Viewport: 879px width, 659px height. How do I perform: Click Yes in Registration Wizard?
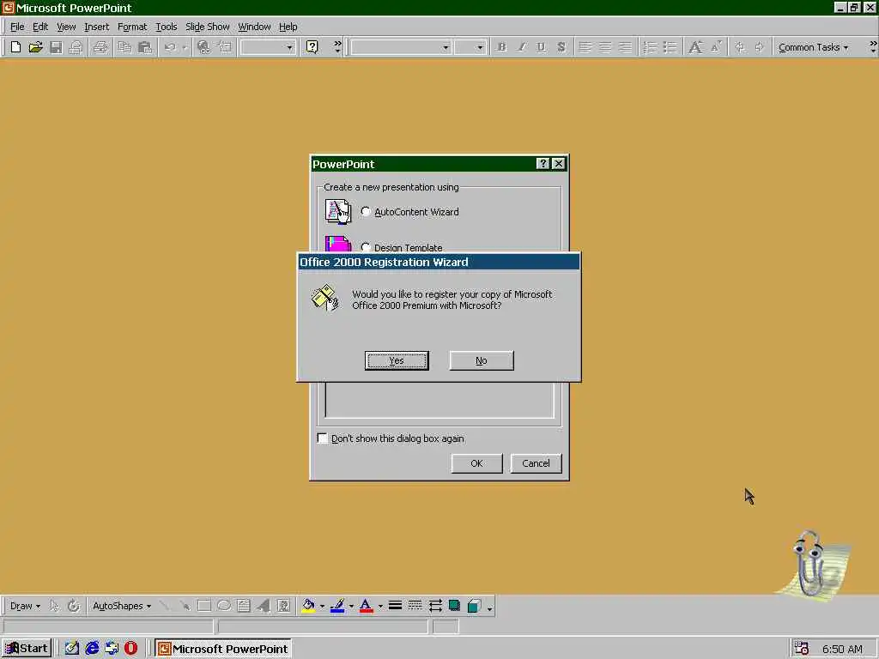(x=397, y=360)
